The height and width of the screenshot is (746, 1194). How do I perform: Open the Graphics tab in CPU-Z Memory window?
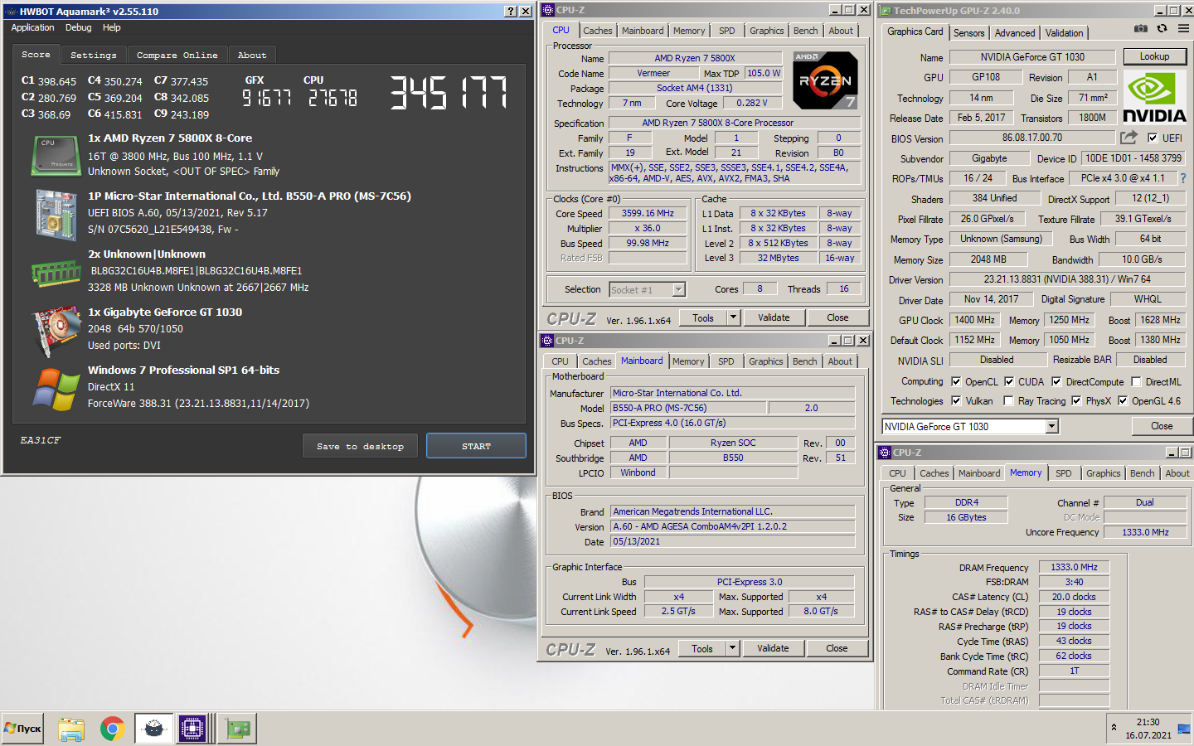pos(1103,473)
